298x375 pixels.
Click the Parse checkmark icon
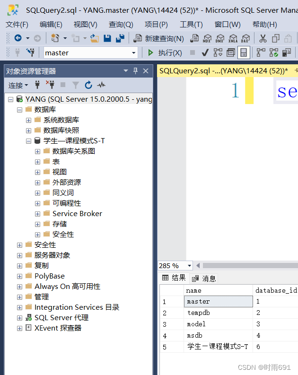(205, 52)
